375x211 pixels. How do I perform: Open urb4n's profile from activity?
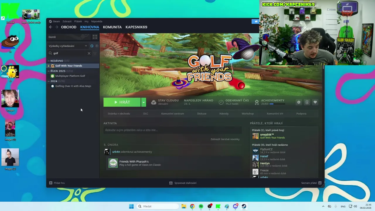[116, 152]
